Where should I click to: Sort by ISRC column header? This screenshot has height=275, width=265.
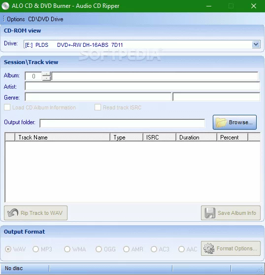[x=160, y=137]
